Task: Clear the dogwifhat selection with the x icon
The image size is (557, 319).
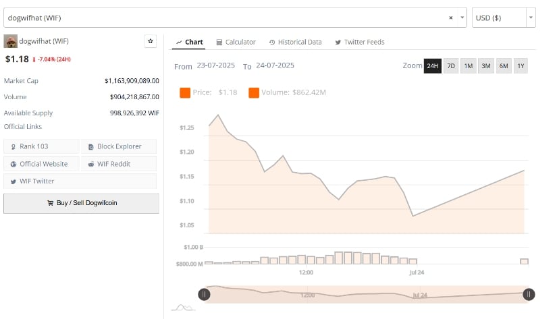Action: click(451, 18)
